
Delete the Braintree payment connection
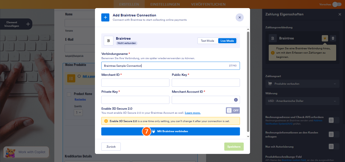(333, 38)
